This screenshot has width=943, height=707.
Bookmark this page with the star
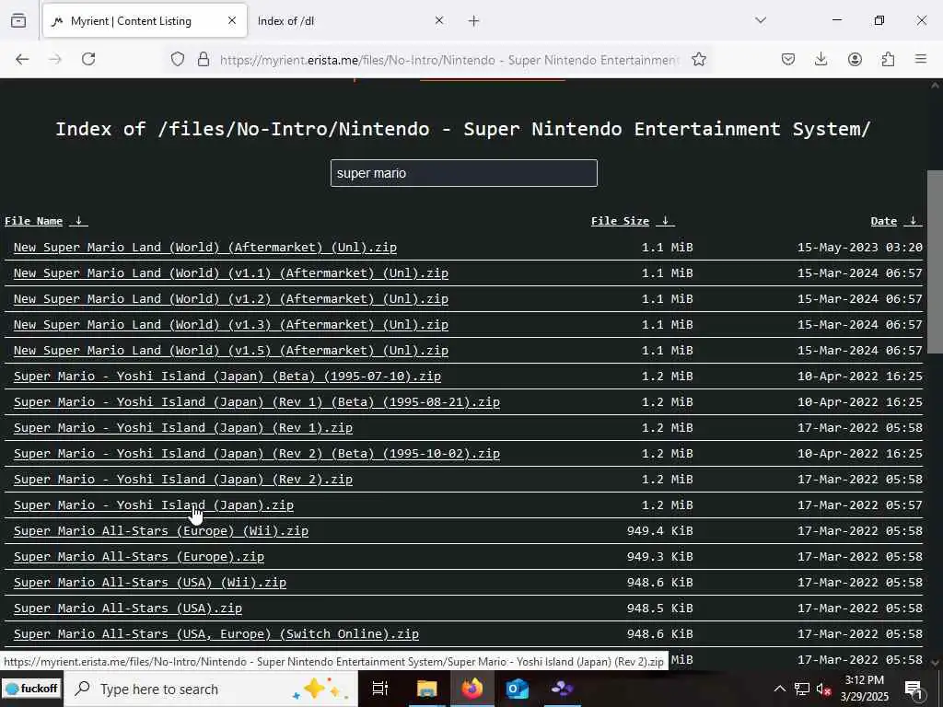point(698,60)
